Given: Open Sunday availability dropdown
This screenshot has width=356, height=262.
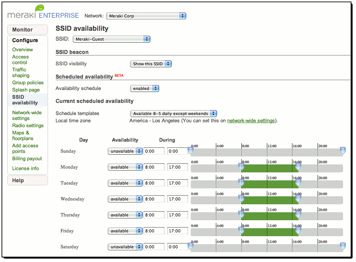Looking at the screenshot, I should tap(125, 151).
